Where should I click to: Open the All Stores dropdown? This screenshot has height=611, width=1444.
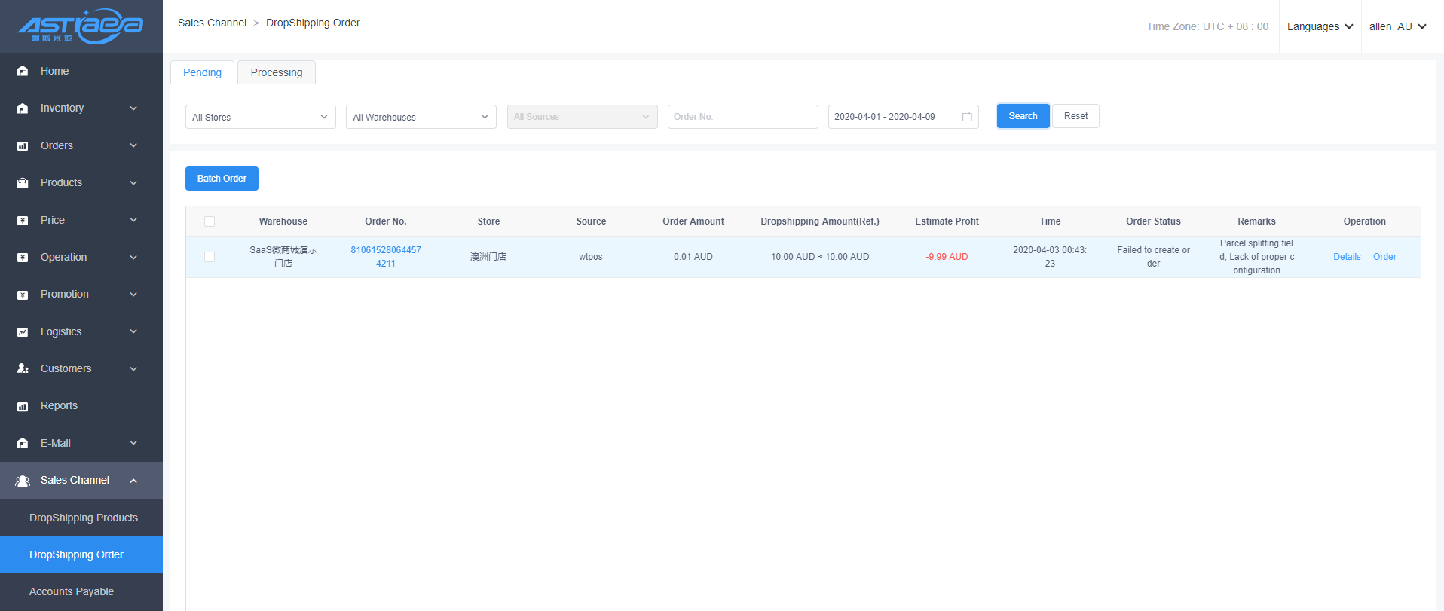[260, 117]
